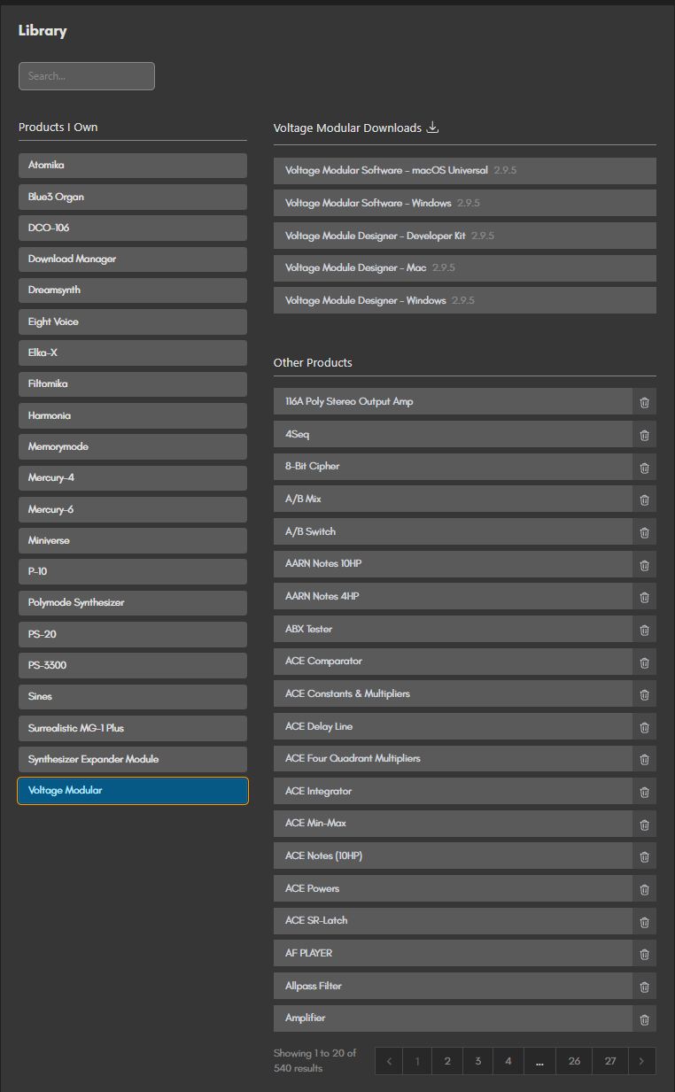Jump to pagination page 26
This screenshot has height=1092, width=675.
[x=575, y=1061]
